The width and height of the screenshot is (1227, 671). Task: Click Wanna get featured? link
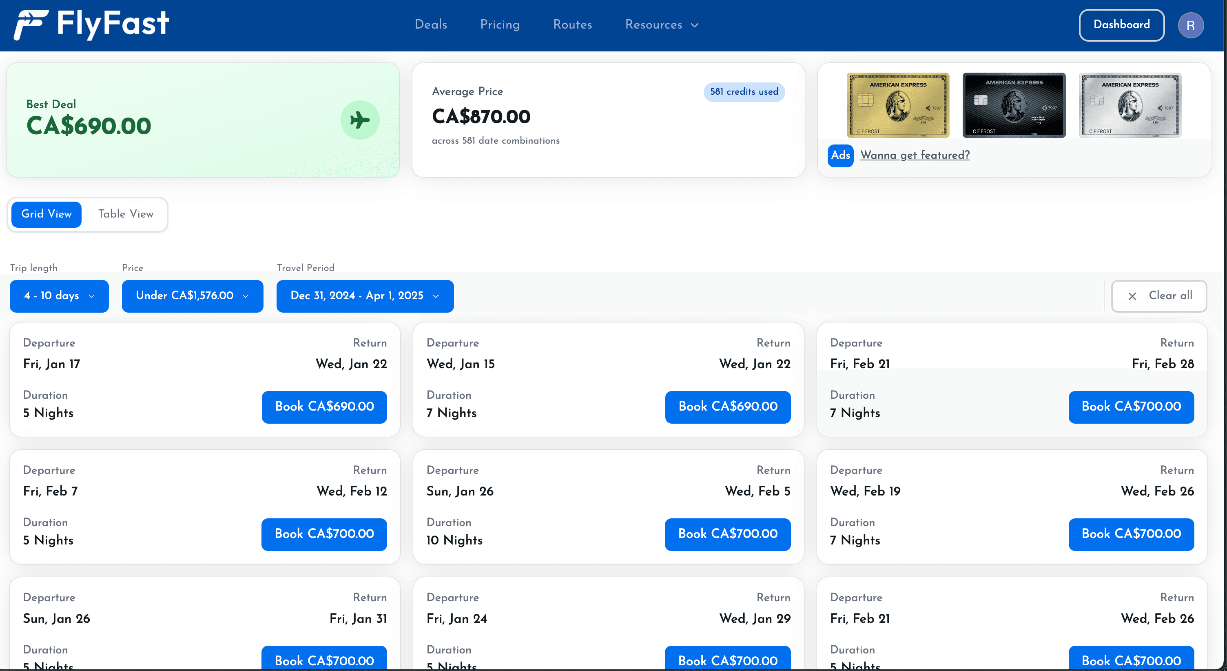click(915, 156)
